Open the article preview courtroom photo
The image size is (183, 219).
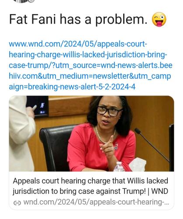(91, 134)
